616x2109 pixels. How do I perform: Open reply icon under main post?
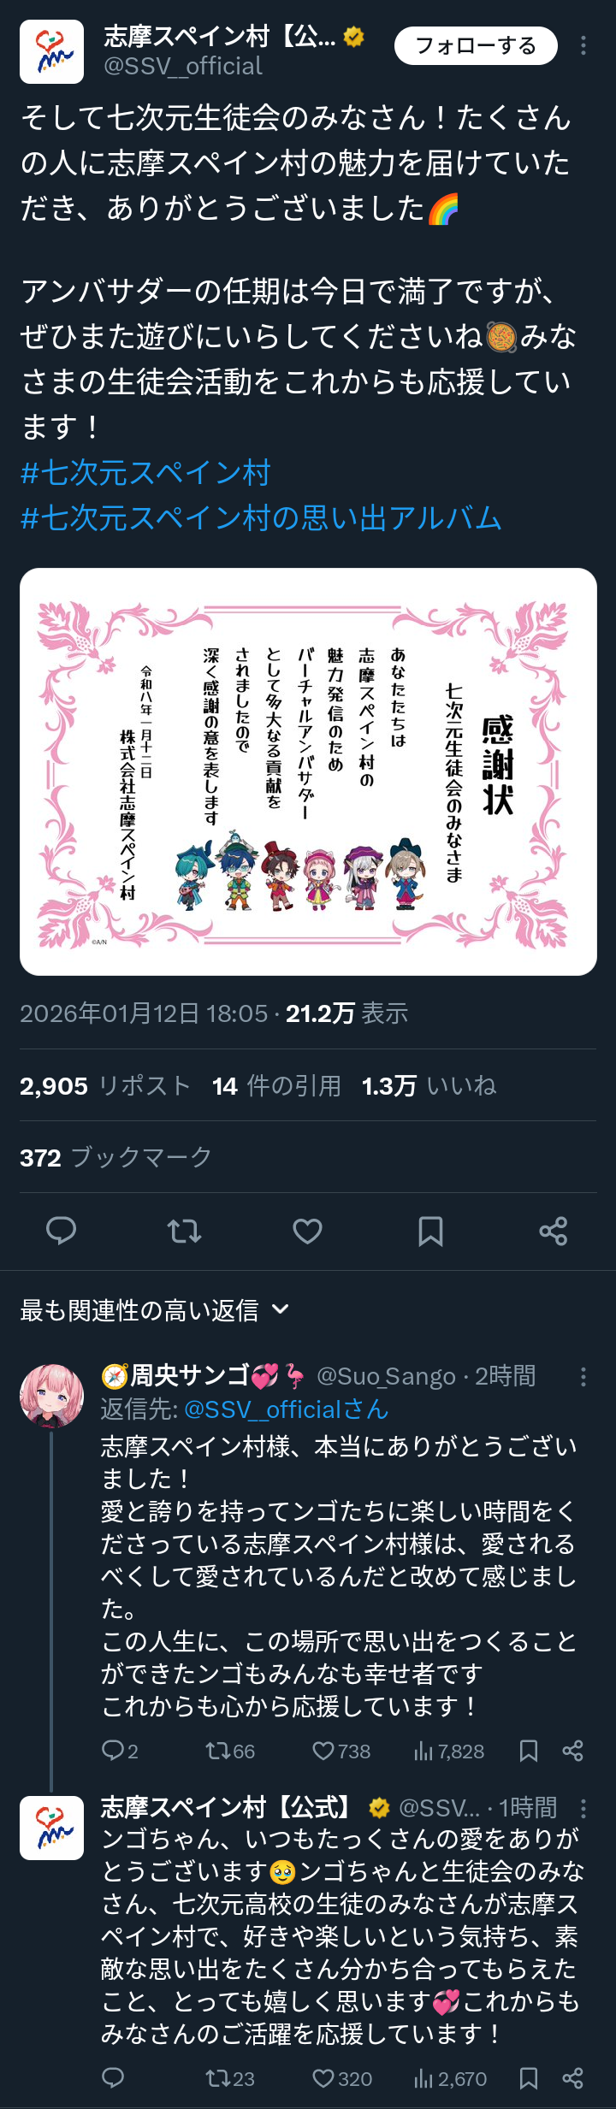click(61, 1231)
